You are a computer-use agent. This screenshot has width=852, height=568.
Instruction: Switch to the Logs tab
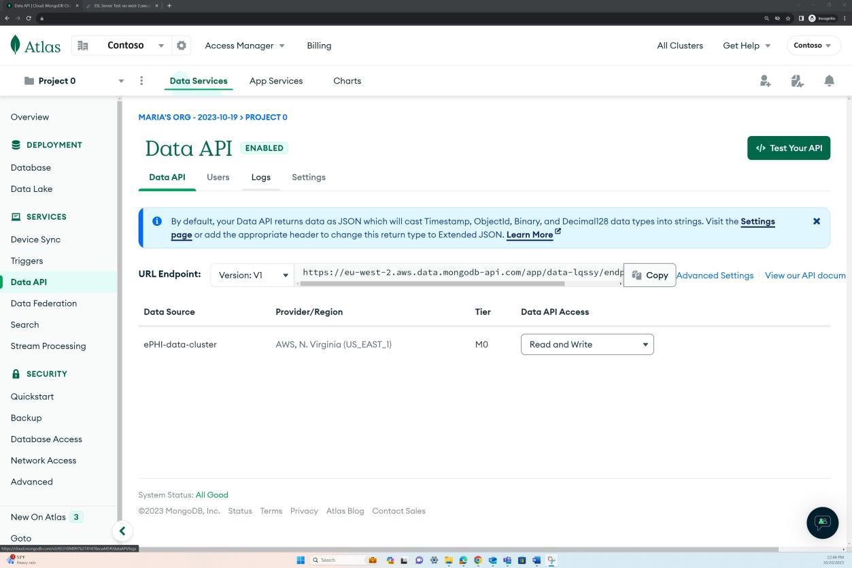[x=260, y=177]
